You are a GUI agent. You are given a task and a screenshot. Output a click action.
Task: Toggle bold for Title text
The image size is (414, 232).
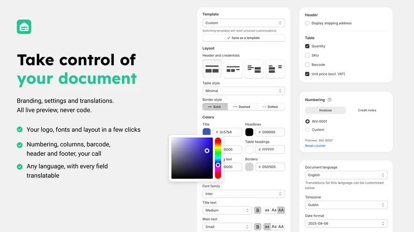[258, 210]
